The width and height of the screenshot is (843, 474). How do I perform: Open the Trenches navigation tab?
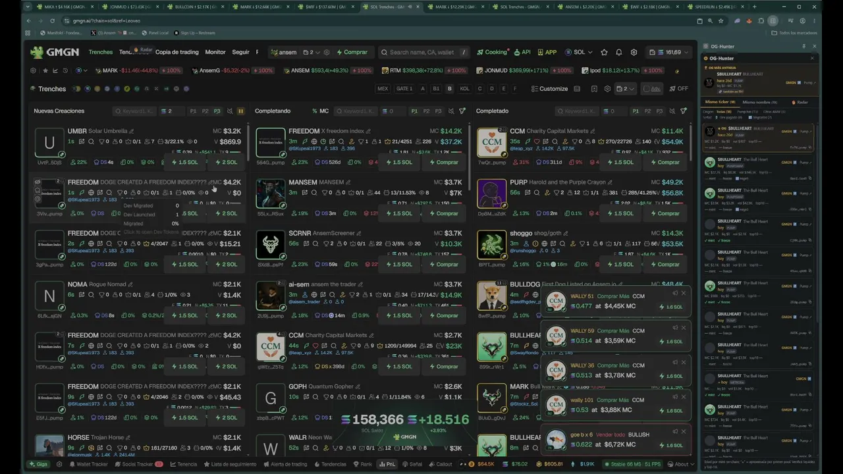101,52
